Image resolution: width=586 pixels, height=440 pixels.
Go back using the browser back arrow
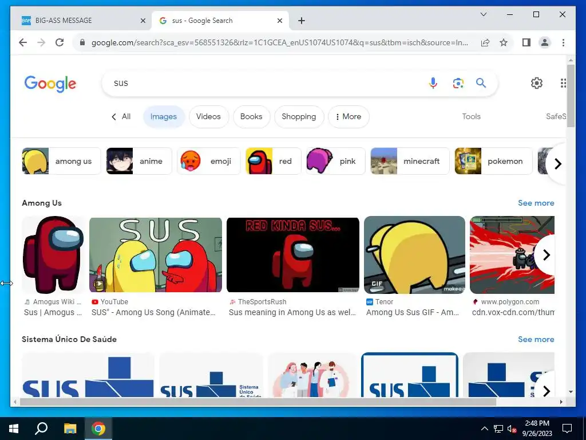pos(23,42)
